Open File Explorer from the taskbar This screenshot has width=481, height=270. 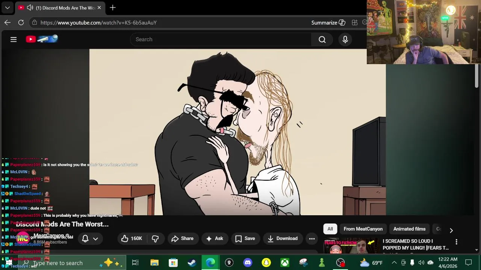(154, 263)
